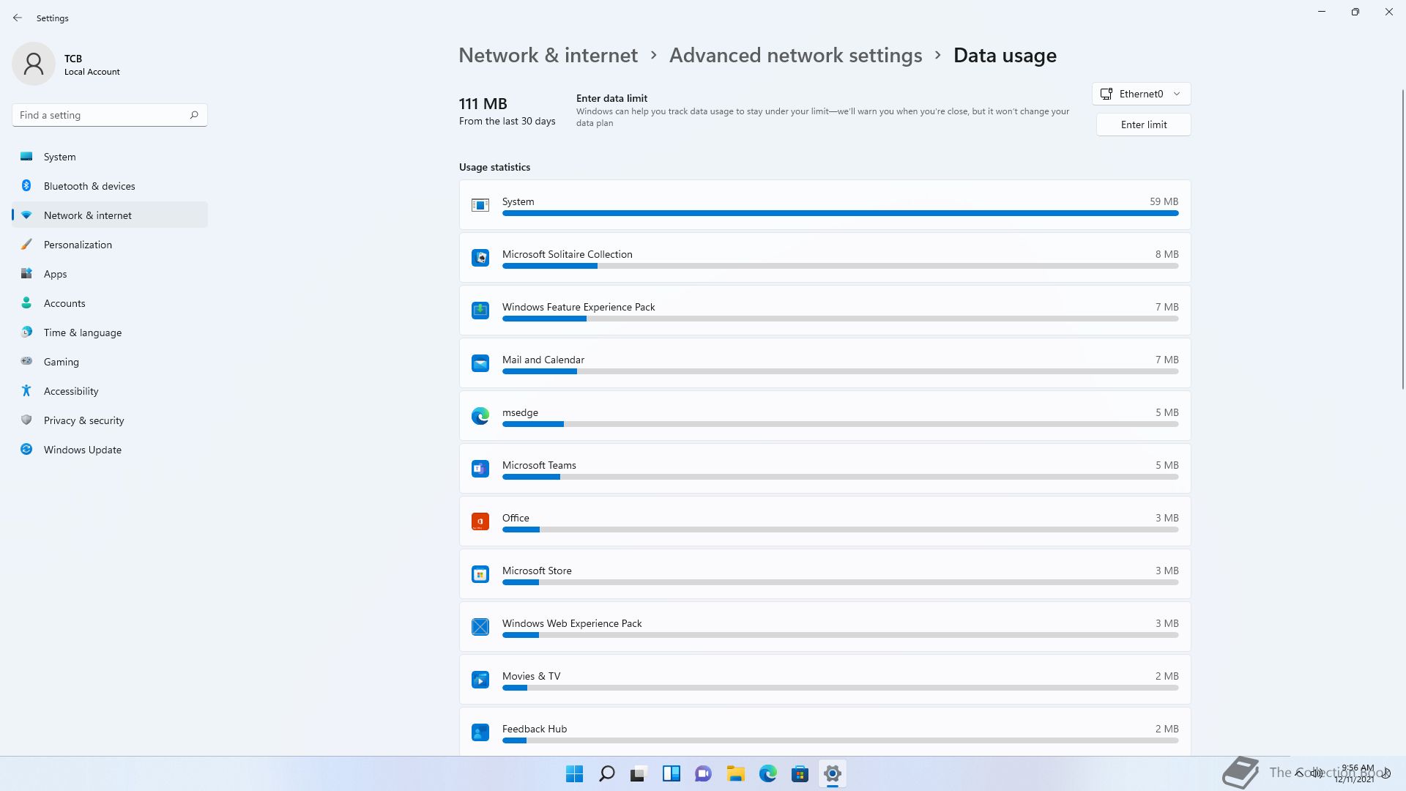Click the 'Local Account' text under TCB
The width and height of the screenshot is (1406, 791).
(x=92, y=72)
